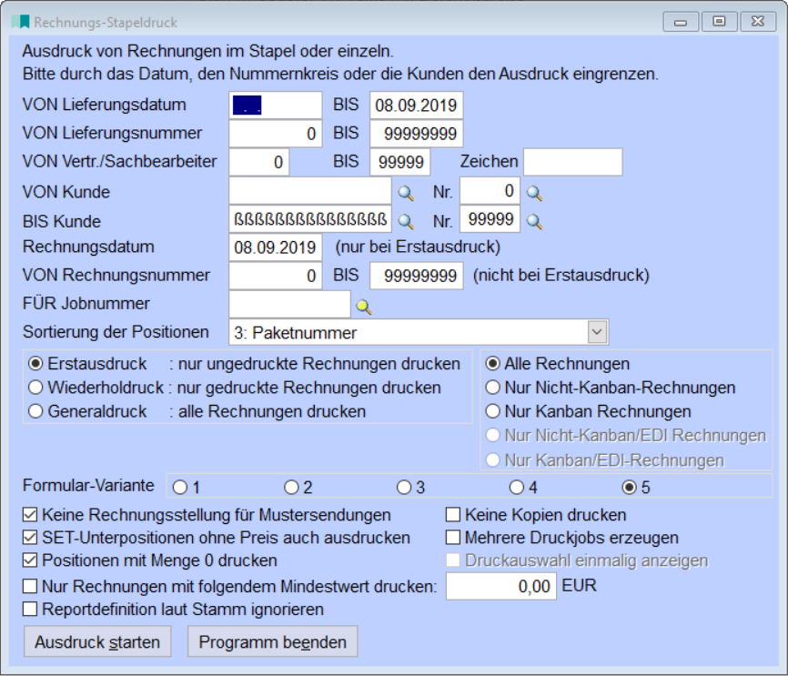Screen dimensions: 788x676
Task: Click the Ausdruck starten button
Action: point(96,641)
